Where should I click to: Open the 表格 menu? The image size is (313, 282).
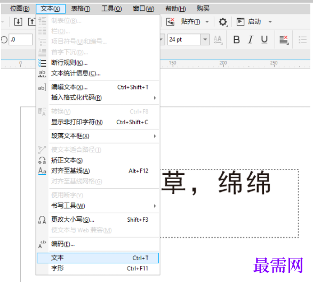(x=81, y=9)
